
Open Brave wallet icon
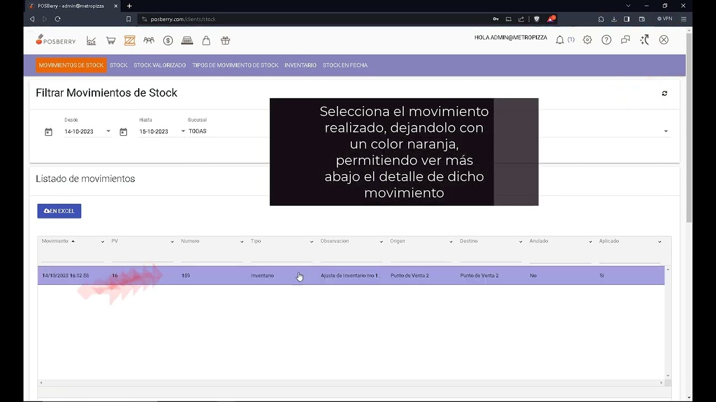point(642,19)
